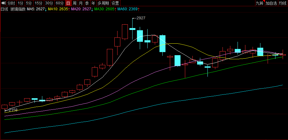Click 加自选 to add to watchlist
This screenshot has width=288, height=140.
271,3
